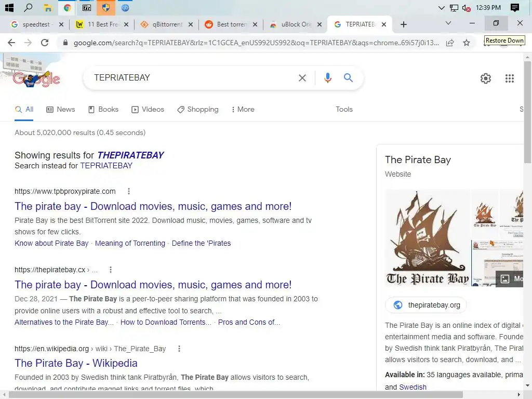The width and height of the screenshot is (532, 399).
Task: Click the Google search box text
Action: 122,78
